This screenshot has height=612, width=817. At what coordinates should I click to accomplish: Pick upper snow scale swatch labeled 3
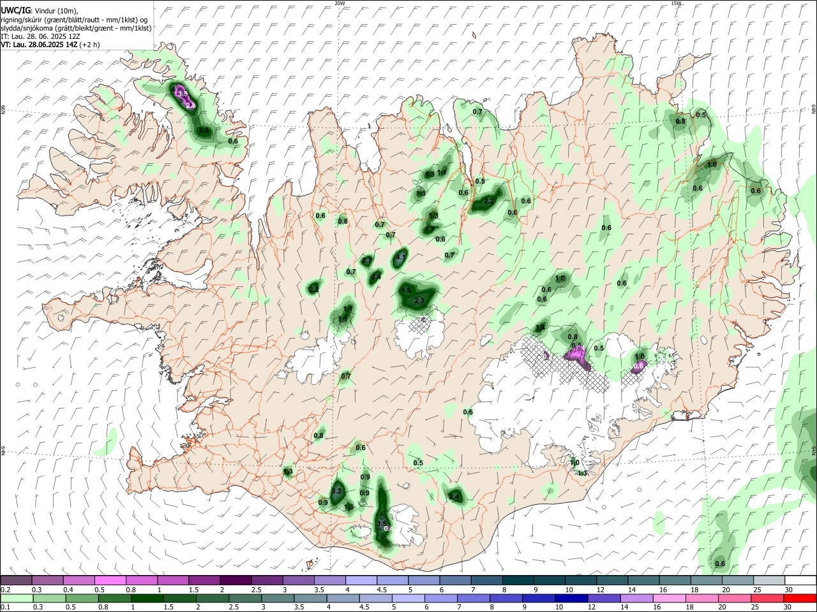point(297,580)
